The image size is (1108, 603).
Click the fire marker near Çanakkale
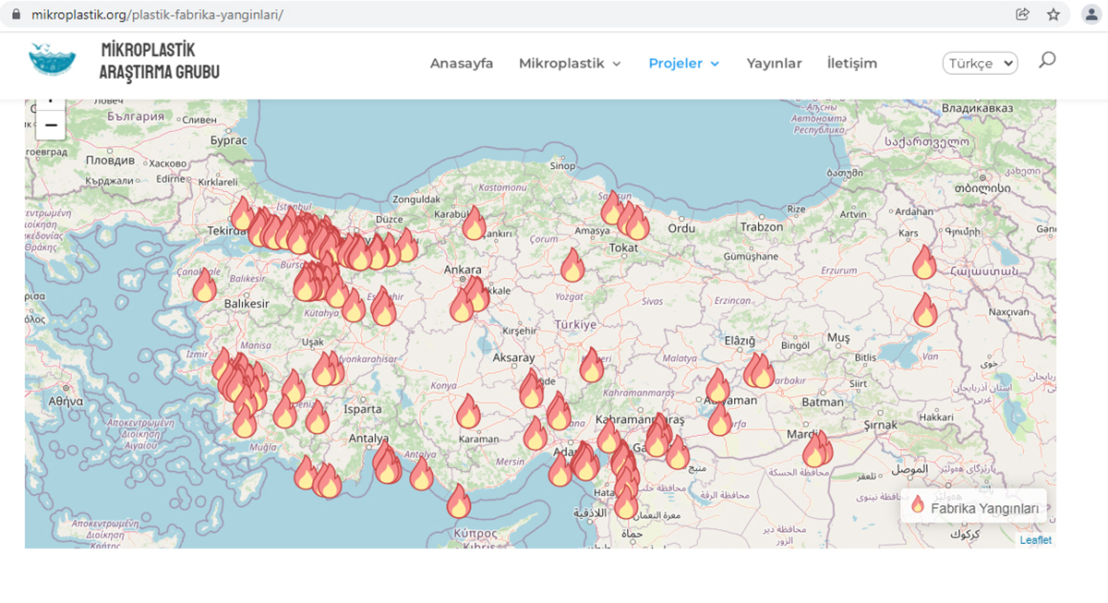click(204, 286)
